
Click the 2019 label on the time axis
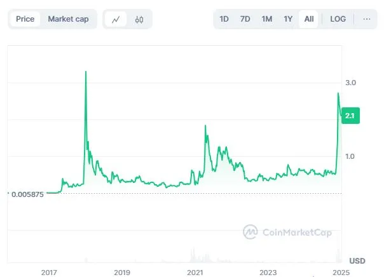click(122, 273)
